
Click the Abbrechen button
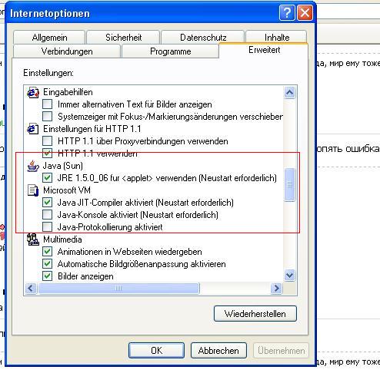[x=218, y=351]
